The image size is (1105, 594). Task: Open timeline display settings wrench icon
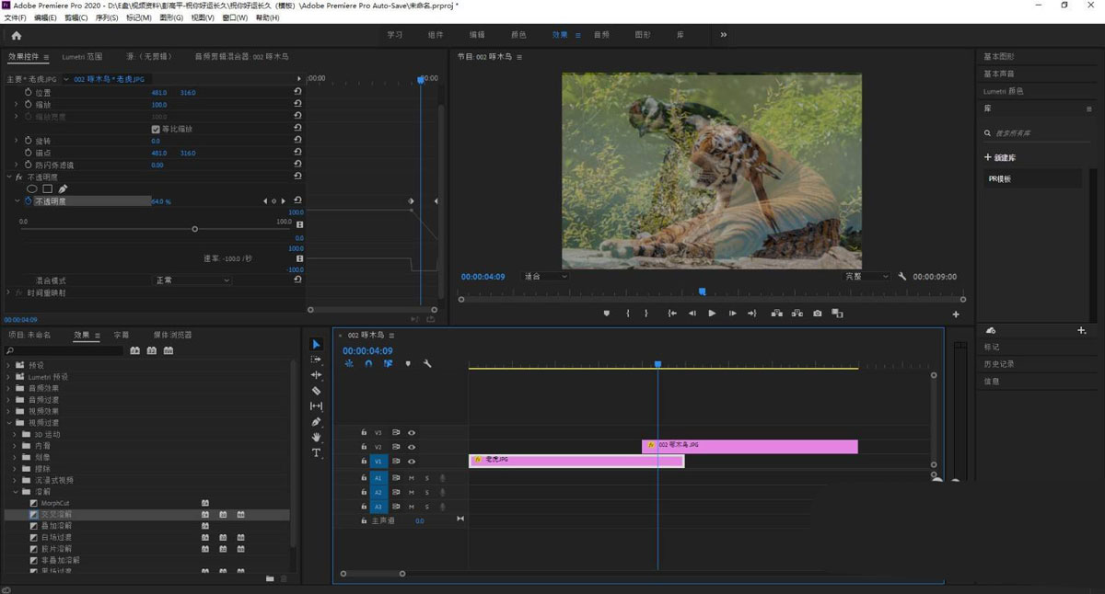pyautogui.click(x=427, y=364)
